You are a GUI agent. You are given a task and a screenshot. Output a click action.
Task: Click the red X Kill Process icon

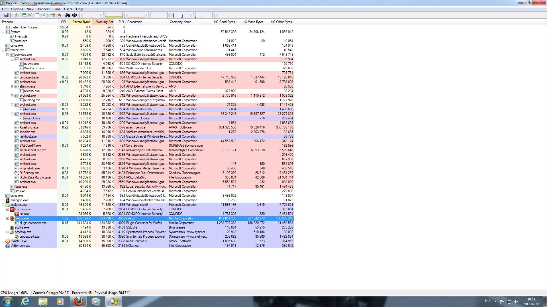(59, 15)
